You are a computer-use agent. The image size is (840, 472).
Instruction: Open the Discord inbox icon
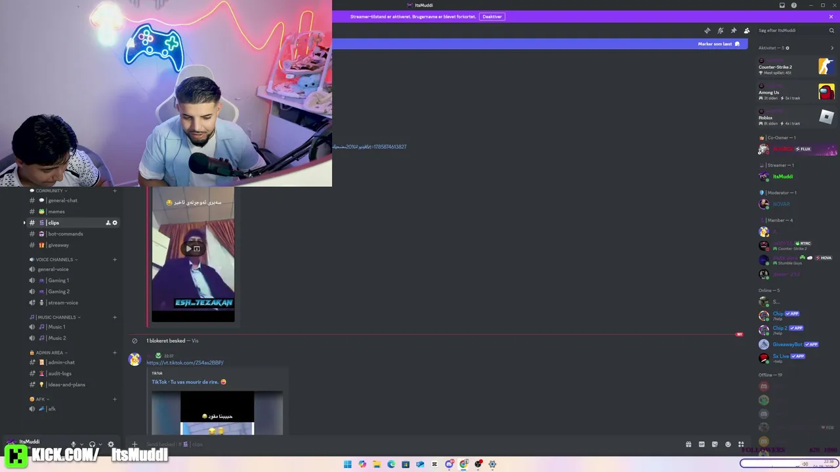[782, 5]
